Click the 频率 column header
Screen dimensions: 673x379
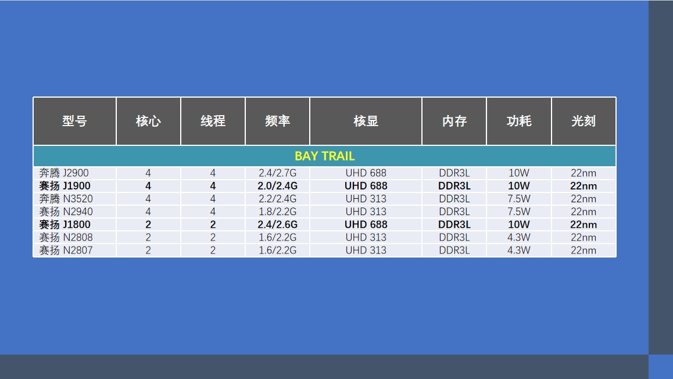pos(278,121)
